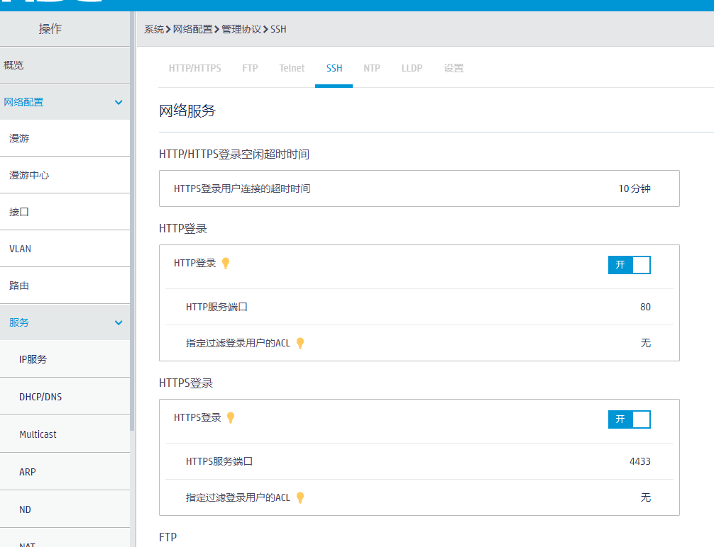
Task: Switch to the HTTP/HTTPS tab
Action: pos(194,69)
